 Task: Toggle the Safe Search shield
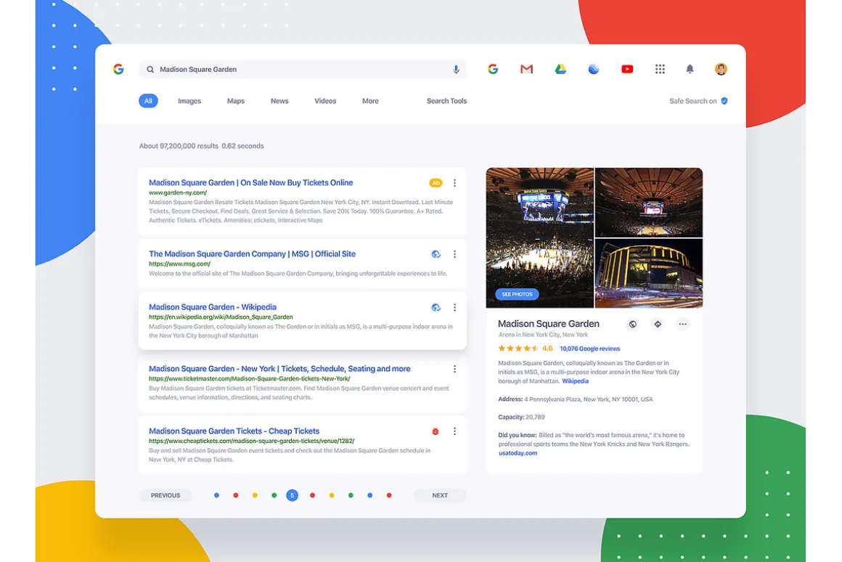click(724, 101)
